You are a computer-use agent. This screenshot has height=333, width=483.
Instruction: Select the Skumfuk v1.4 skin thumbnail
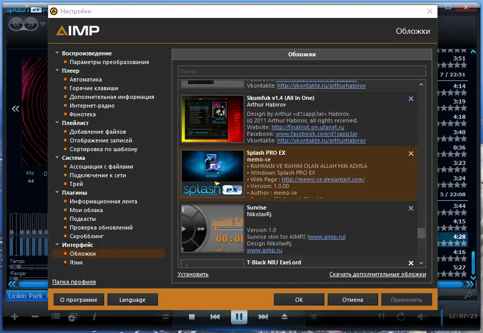tap(213, 118)
